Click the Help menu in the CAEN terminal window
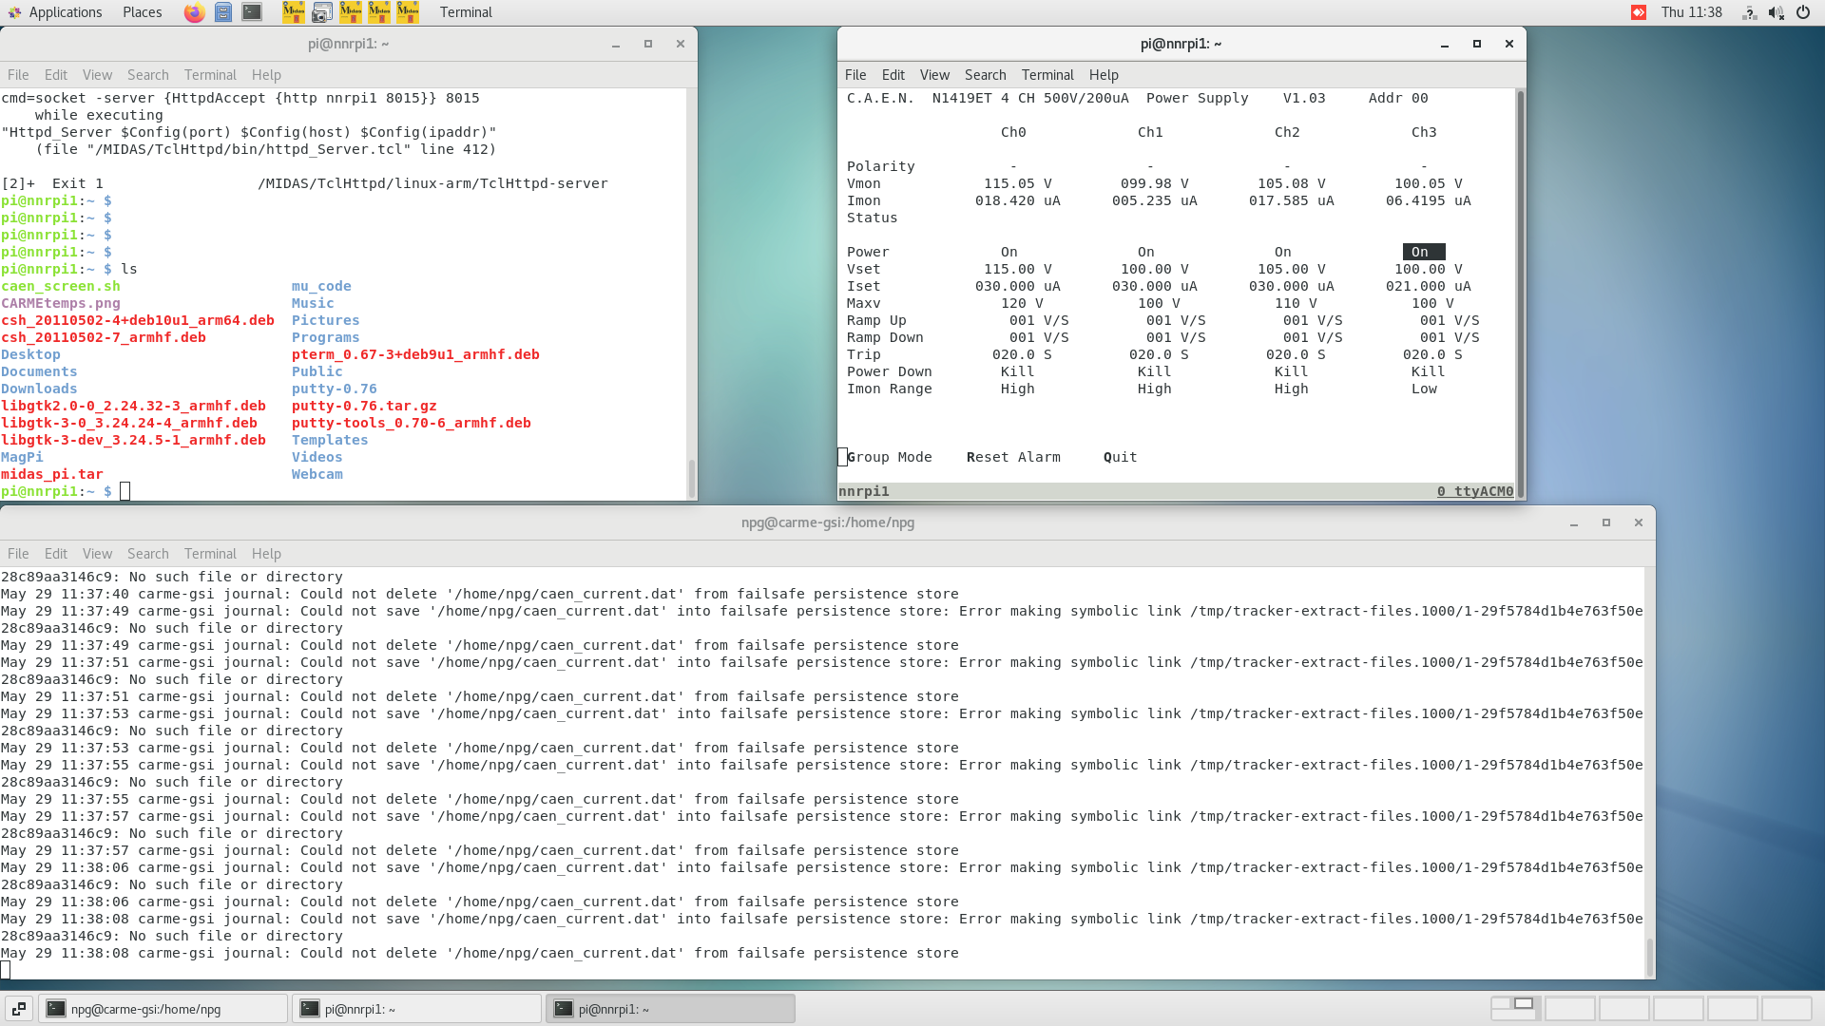The height and width of the screenshot is (1026, 1825). pos(1103,75)
